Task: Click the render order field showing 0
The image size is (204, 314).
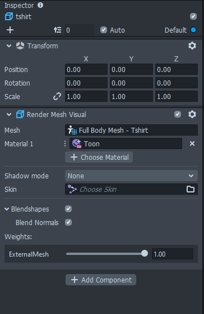Action: coord(80,30)
